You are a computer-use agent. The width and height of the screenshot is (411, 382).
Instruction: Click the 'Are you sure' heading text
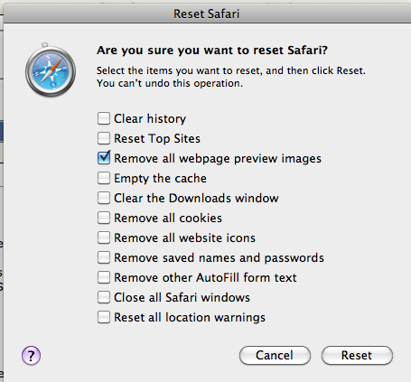pos(212,51)
